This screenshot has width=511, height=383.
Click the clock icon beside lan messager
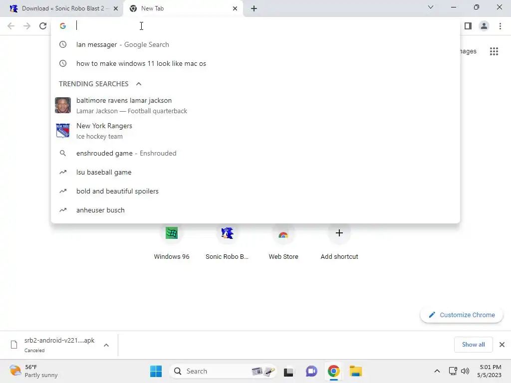pyautogui.click(x=63, y=44)
